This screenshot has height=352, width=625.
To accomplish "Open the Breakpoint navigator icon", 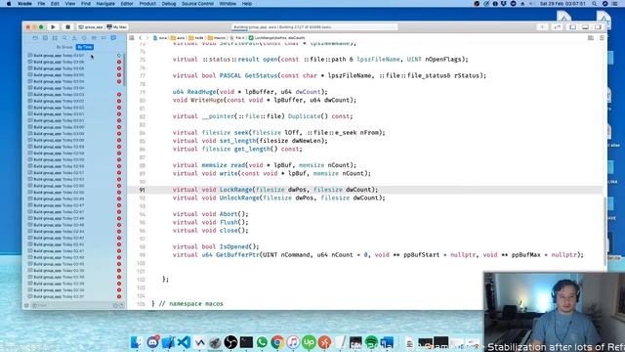I will 104,38.
